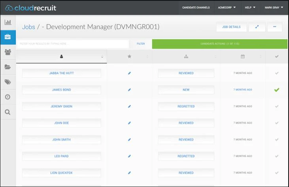Screen dimensions: 289x187
Task: Click the filter results text field
Action: (x=73, y=44)
